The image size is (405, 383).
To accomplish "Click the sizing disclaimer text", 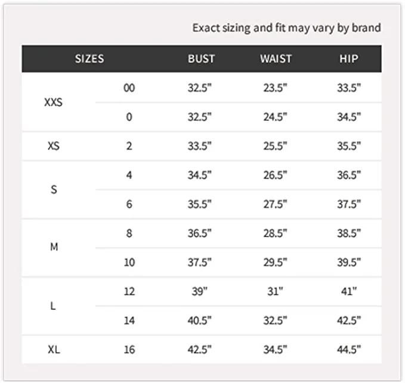I will 287,28.
